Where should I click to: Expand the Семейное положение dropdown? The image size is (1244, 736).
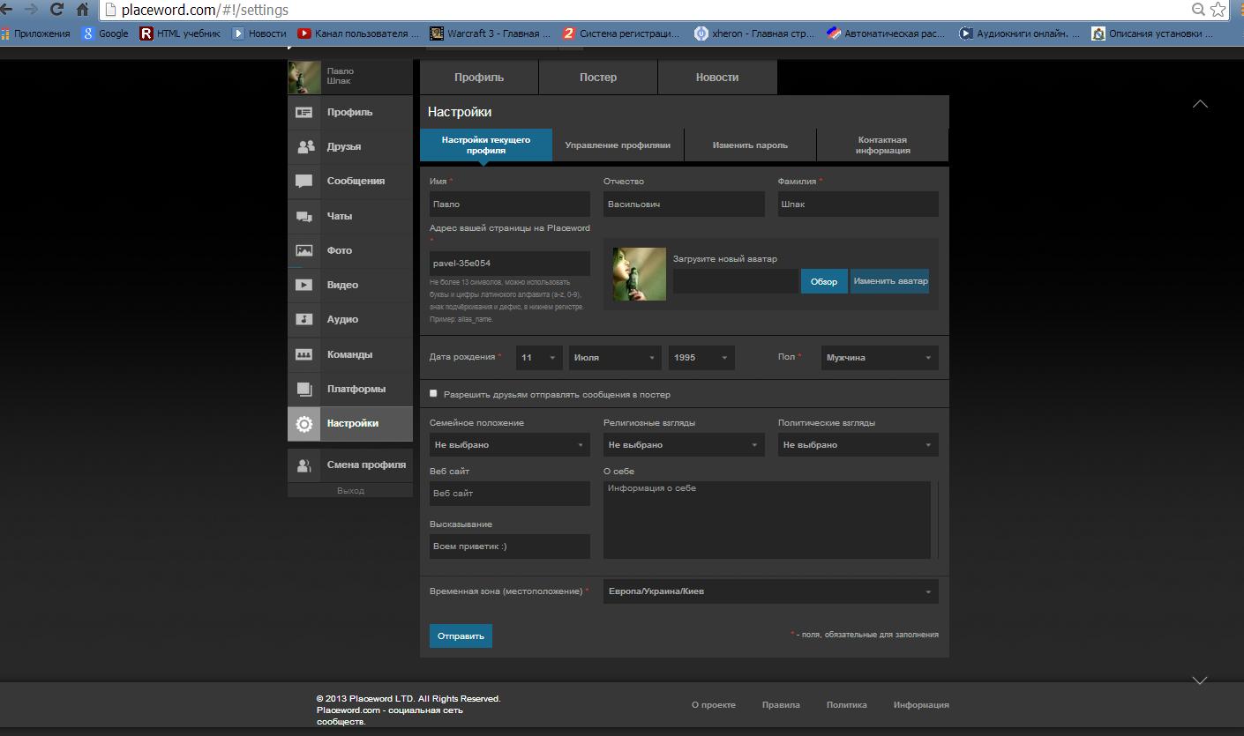510,445
